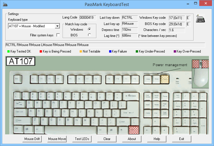Click the Print Screen key on keyboard image

click(148, 97)
